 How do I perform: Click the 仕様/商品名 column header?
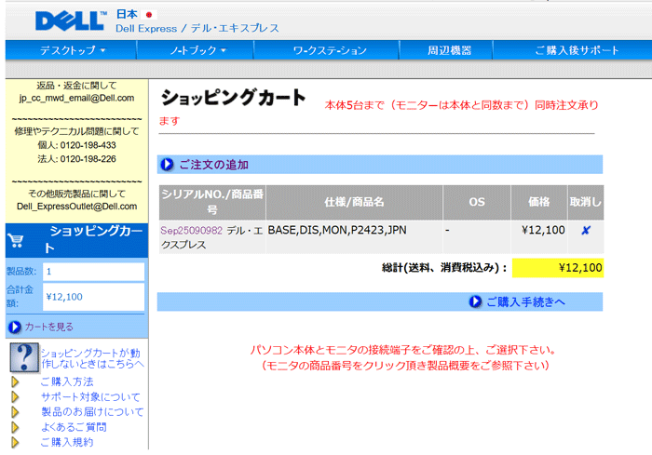(354, 202)
